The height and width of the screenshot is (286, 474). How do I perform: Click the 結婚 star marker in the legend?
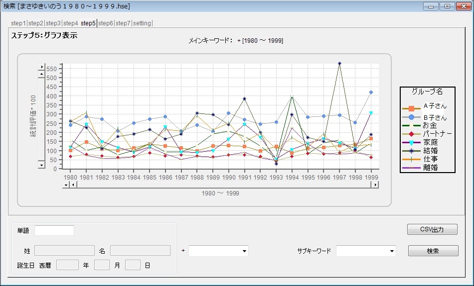411,151
